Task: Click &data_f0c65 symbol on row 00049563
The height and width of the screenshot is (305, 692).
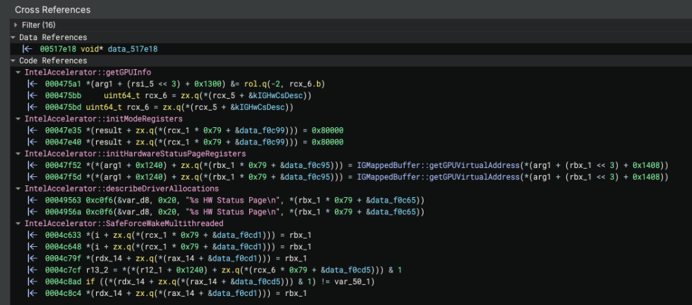Action: [390, 201]
